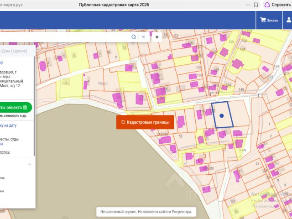Image resolution: width=292 pixels, height=219 pixels.
Task: Select yellow parcel labeled 125
Action: pyautogui.click(x=231, y=42)
